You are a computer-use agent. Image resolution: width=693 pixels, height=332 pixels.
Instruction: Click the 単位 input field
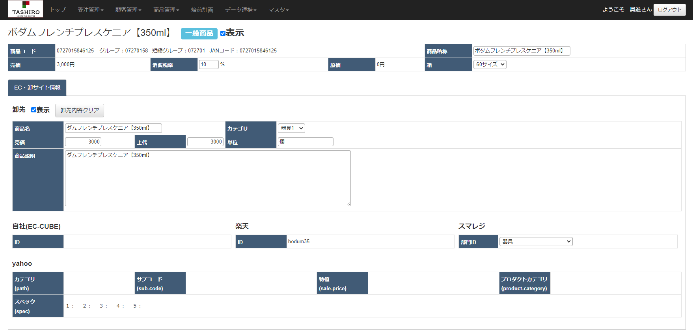click(306, 142)
